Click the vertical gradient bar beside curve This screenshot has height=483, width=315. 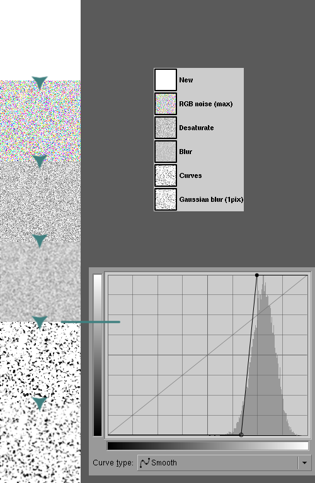[x=98, y=355]
